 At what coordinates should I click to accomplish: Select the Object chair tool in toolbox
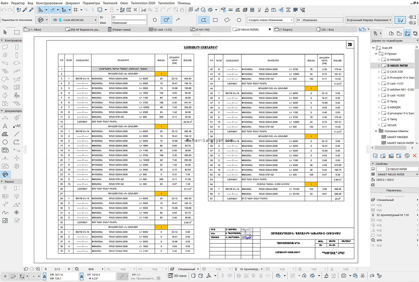[17, 95]
